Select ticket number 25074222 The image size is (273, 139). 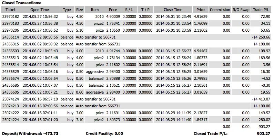[x=11, y=113]
